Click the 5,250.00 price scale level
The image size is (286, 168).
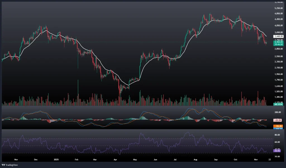[x=279, y=8]
